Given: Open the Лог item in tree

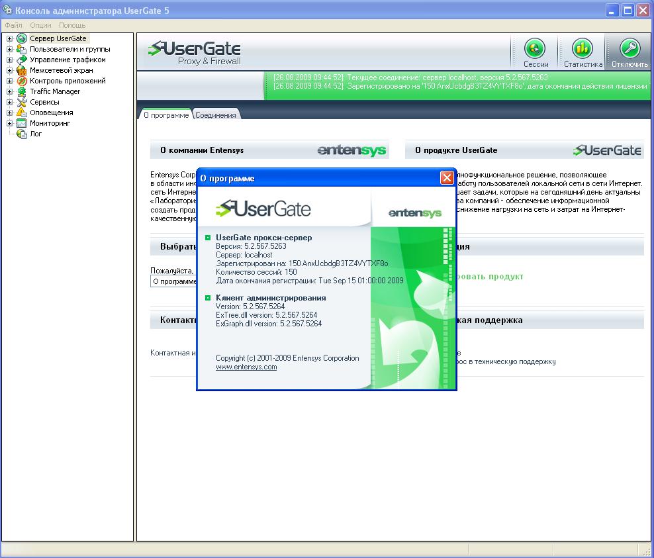Looking at the screenshot, I should (x=36, y=134).
